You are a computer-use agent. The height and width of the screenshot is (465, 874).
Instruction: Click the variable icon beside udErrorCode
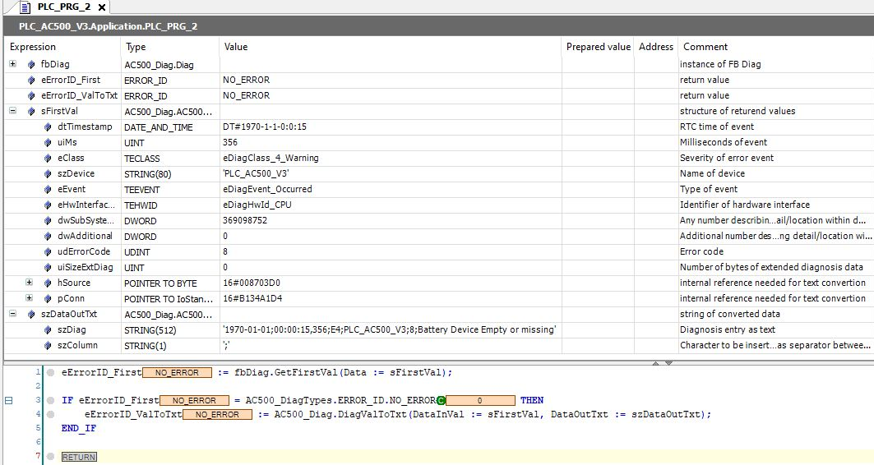pyautogui.click(x=48, y=251)
